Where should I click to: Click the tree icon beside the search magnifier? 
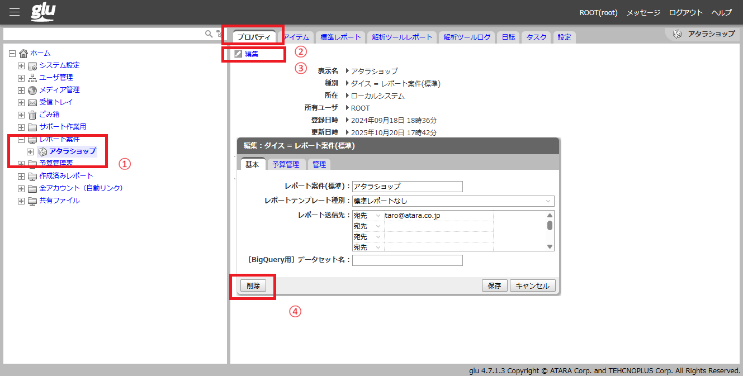(x=218, y=34)
